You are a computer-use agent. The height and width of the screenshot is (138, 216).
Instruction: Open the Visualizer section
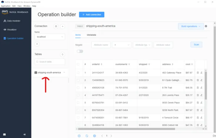pyautogui.click(x=10, y=30)
